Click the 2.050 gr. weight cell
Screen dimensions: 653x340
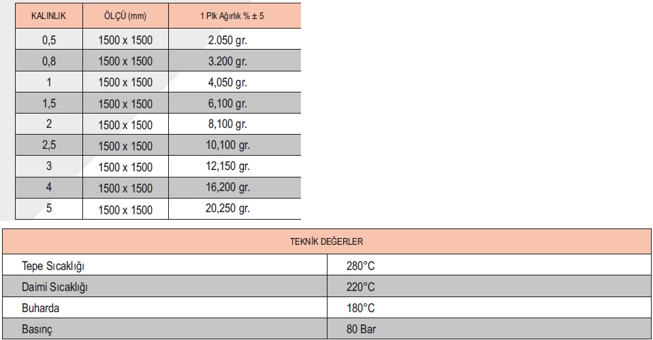227,41
